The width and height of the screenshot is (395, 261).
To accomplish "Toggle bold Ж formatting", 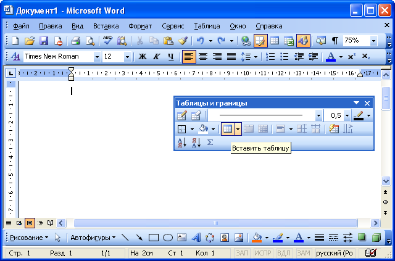I will [x=143, y=56].
